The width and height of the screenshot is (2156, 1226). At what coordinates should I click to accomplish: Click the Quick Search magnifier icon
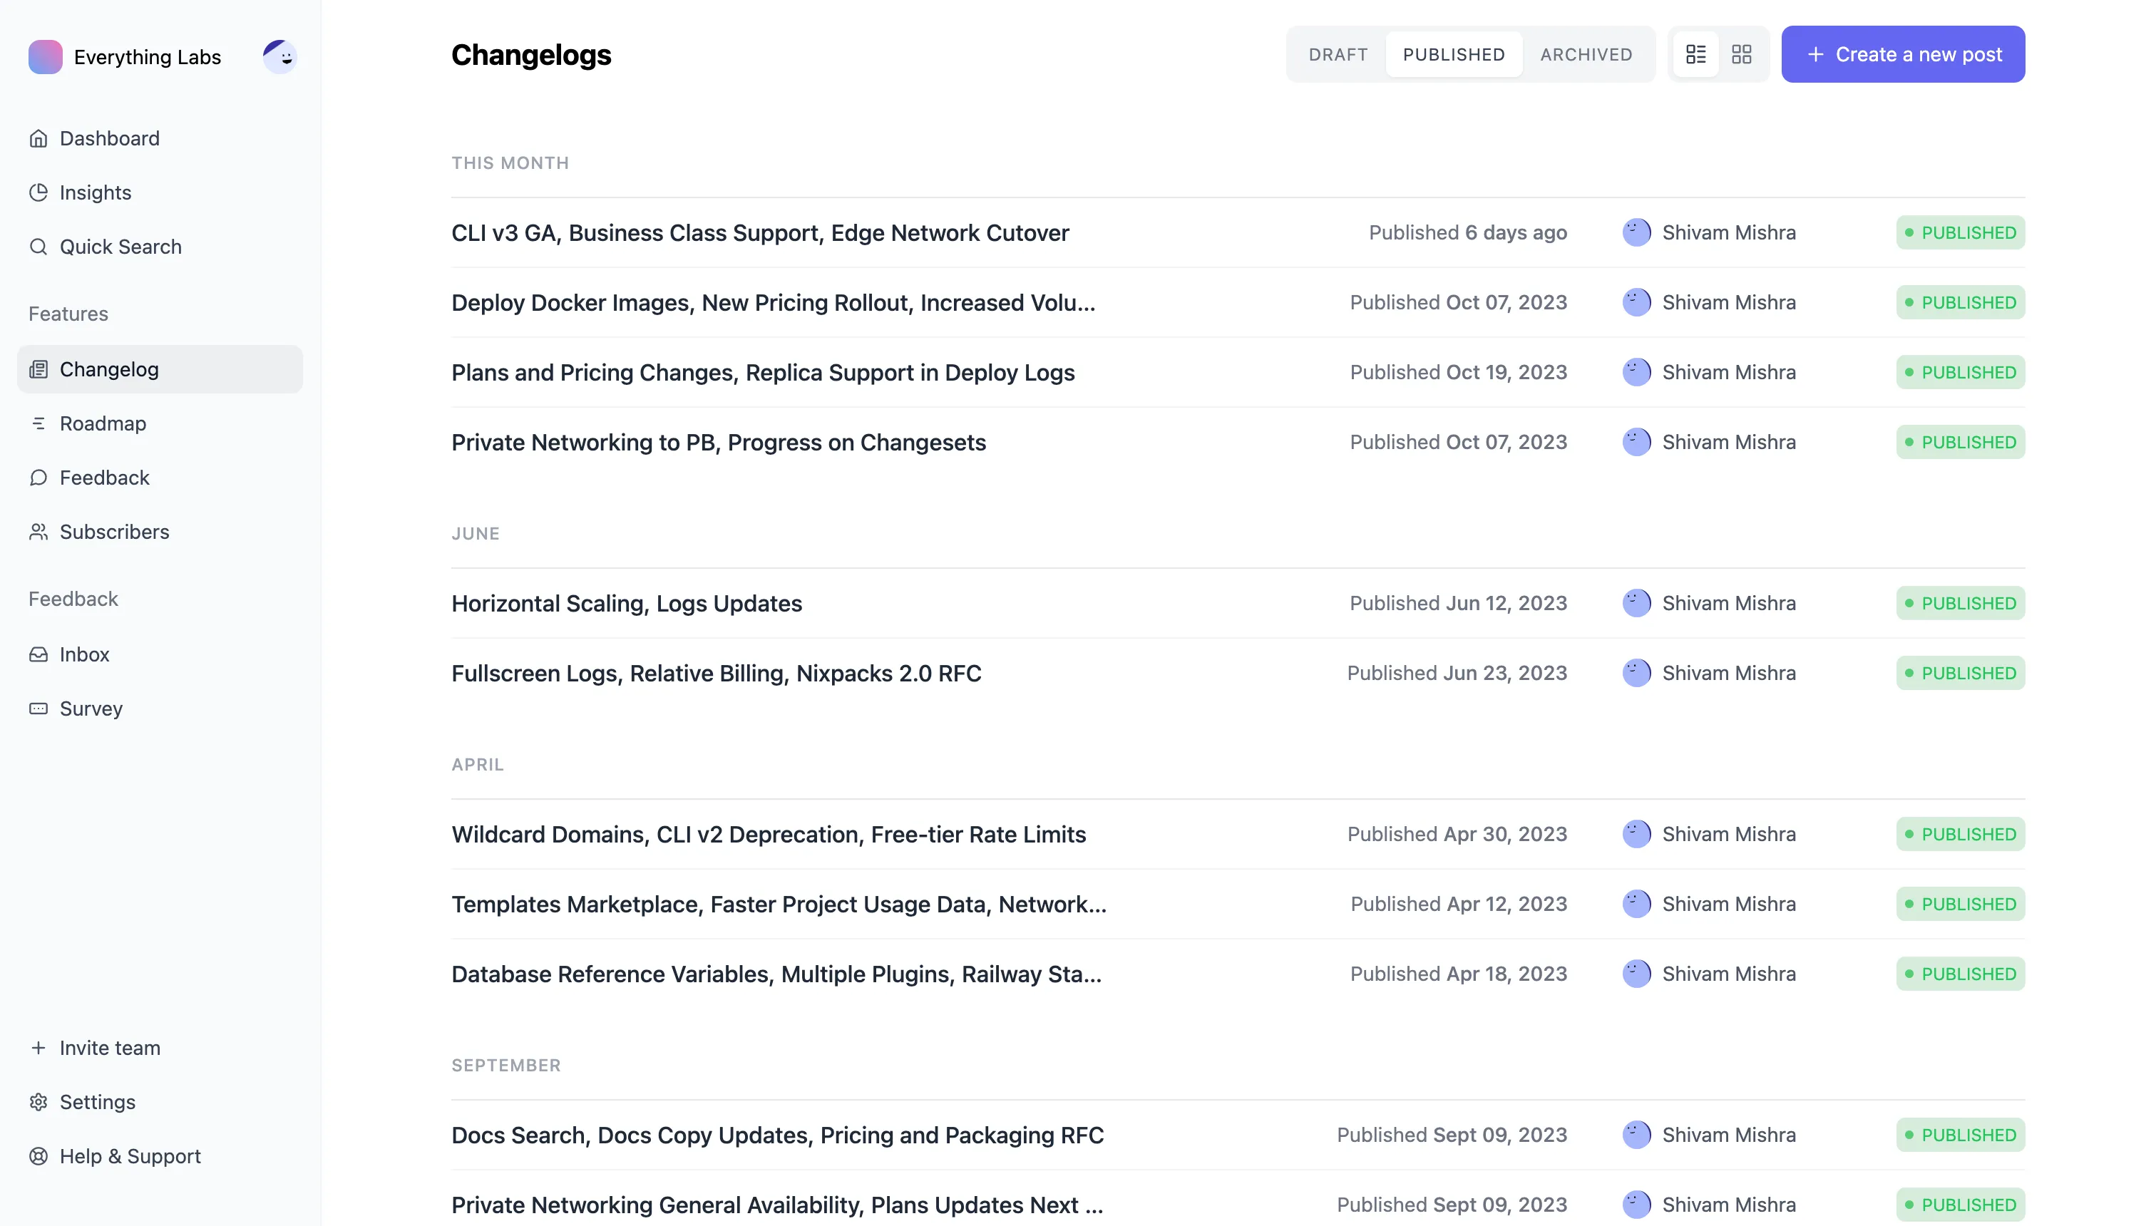pyautogui.click(x=38, y=247)
